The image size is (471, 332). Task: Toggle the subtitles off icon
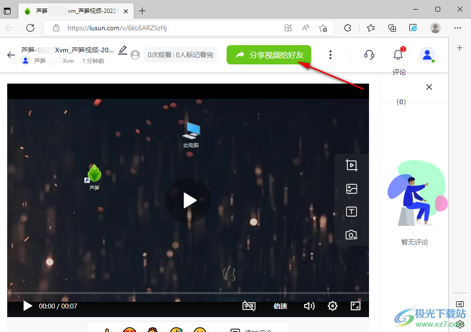249,306
